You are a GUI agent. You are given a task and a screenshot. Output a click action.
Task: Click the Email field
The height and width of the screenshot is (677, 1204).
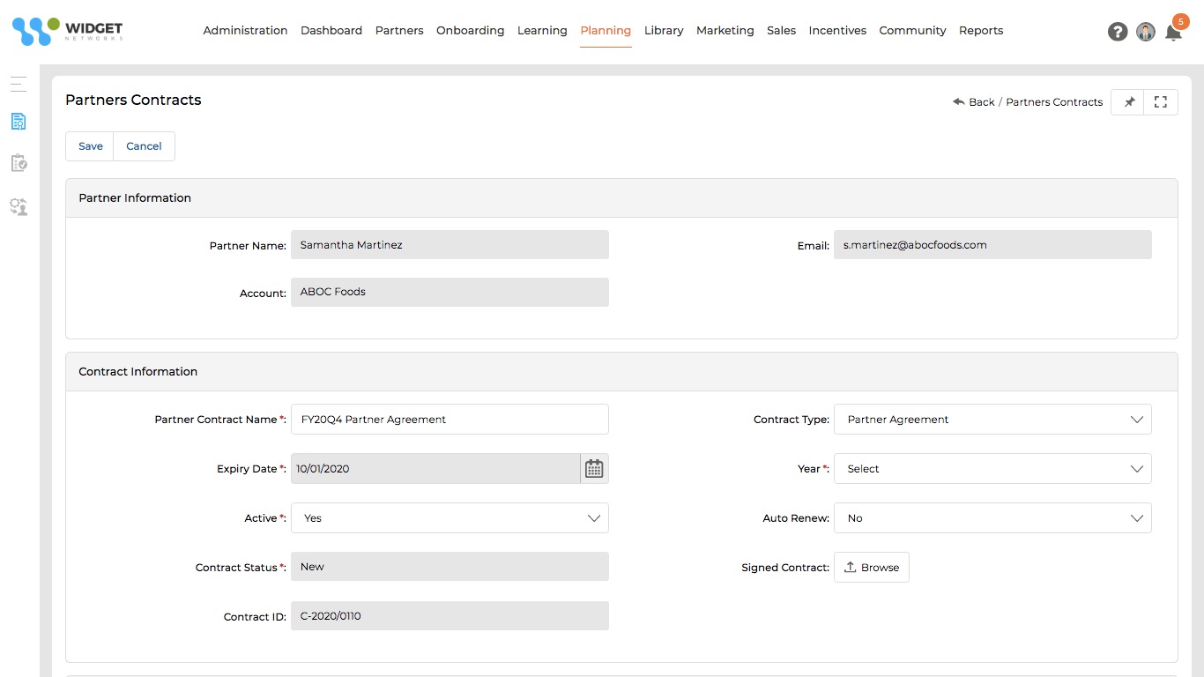coord(992,245)
